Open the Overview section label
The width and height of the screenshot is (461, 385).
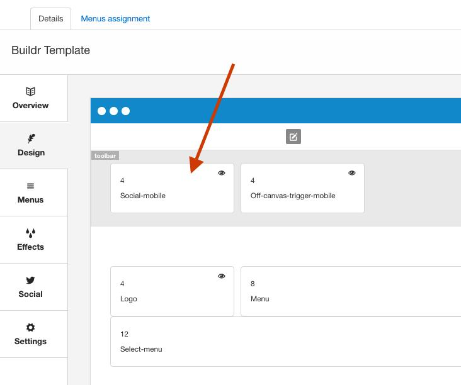(31, 106)
